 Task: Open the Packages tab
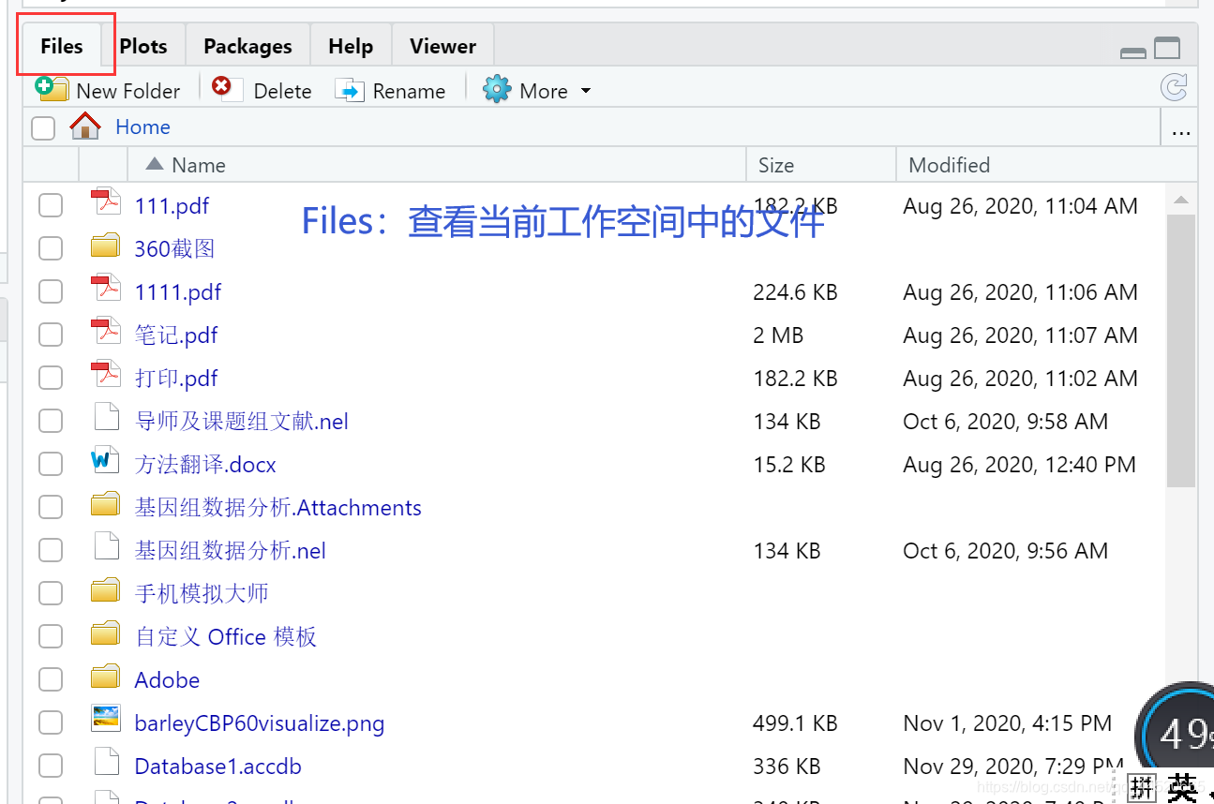click(x=247, y=46)
